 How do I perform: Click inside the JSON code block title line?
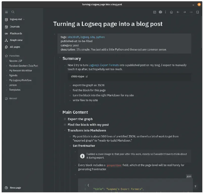[118, 189]
